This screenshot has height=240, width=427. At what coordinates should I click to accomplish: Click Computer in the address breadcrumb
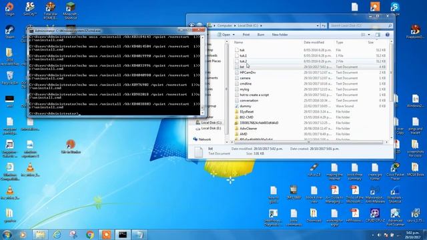225,25
